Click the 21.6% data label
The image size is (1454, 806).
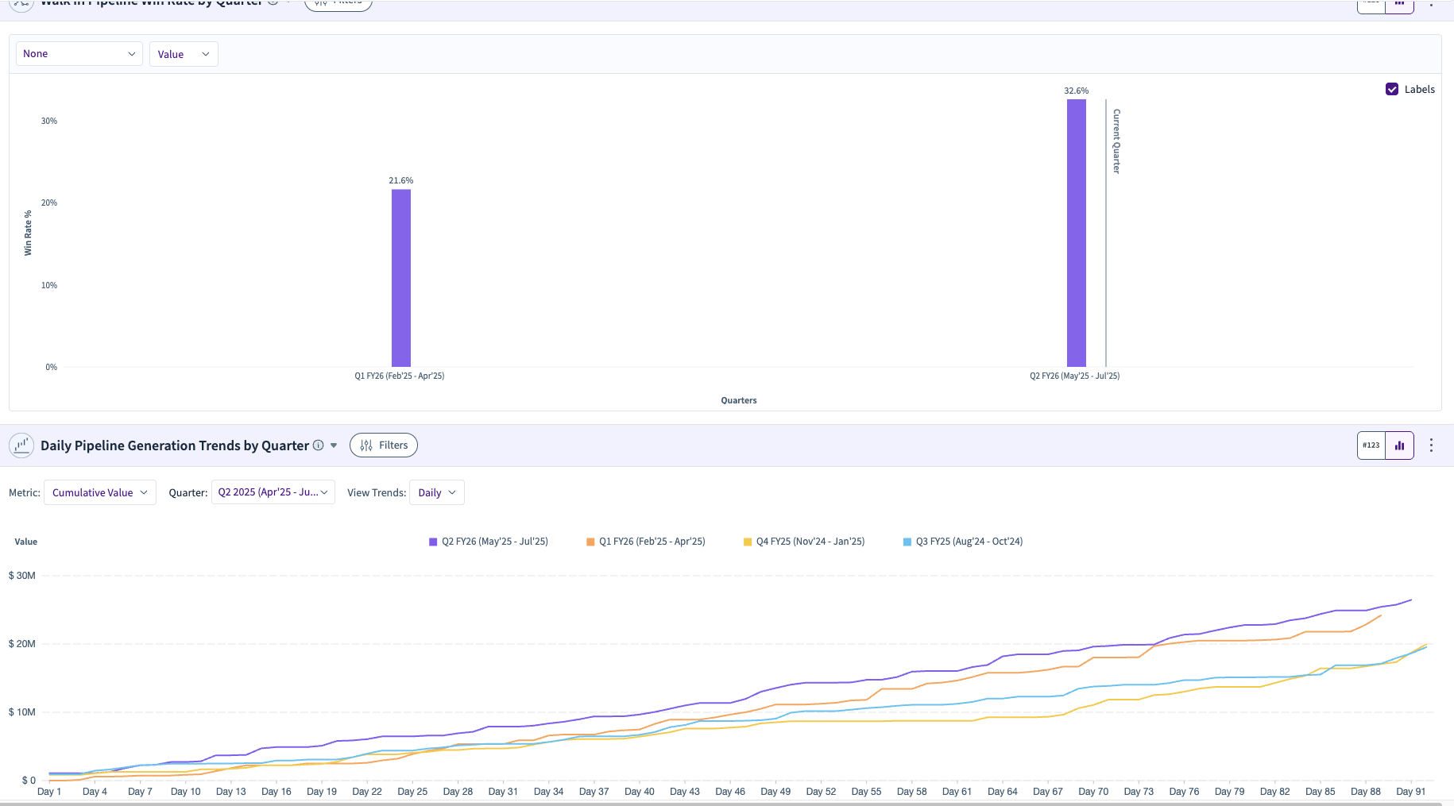[401, 181]
